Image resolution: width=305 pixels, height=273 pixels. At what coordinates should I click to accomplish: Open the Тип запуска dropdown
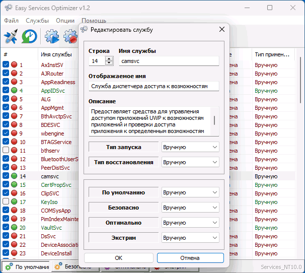190,147
